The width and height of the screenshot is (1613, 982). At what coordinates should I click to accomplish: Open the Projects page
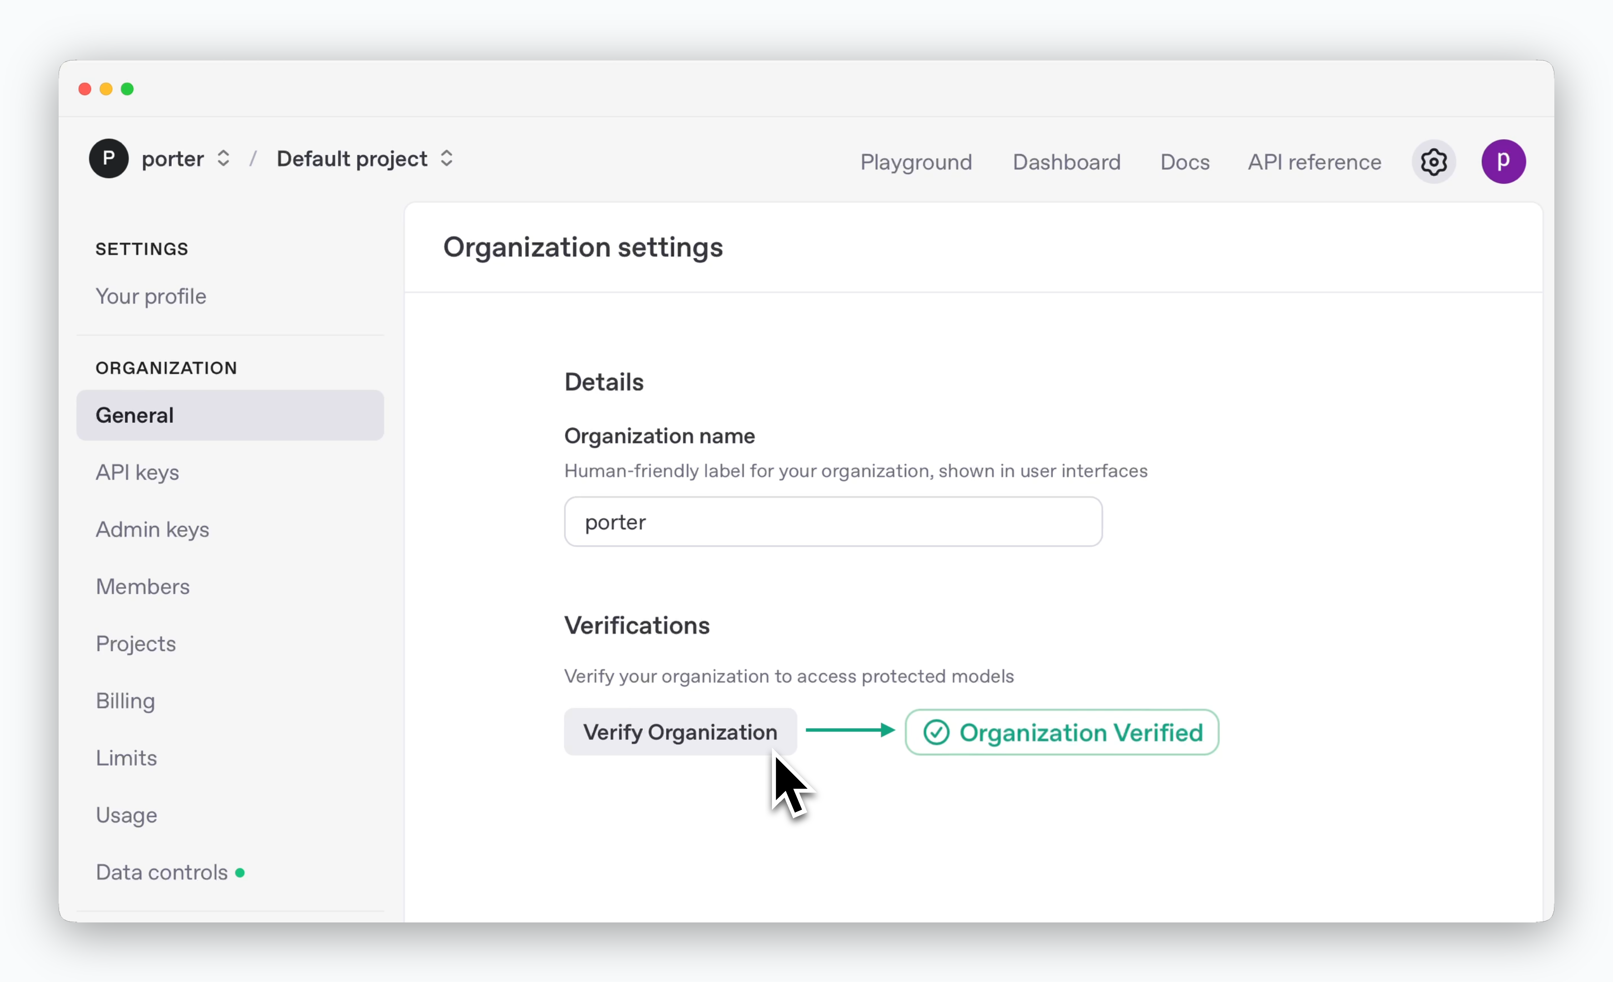tap(135, 644)
